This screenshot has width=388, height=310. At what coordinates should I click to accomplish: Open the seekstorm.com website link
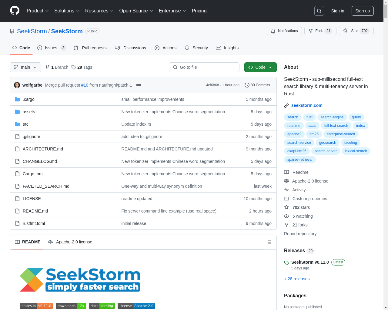click(x=307, y=105)
